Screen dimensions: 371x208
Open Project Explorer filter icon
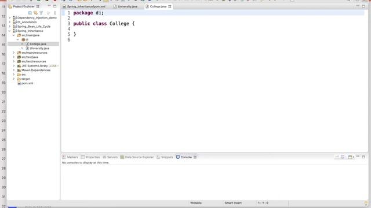(41, 13)
